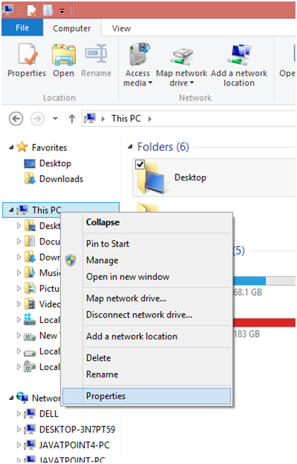This screenshot has height=464, width=297.
Task: Select the Downloads favorite icon
Action: point(30,179)
